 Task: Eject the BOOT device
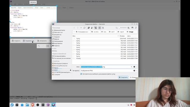tap(71, 70)
